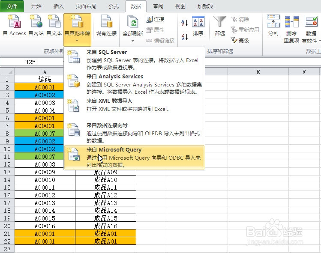This screenshot has height=253, width=321.
Task: Click the 自文本 (From Text) icon
Action: 54,25
